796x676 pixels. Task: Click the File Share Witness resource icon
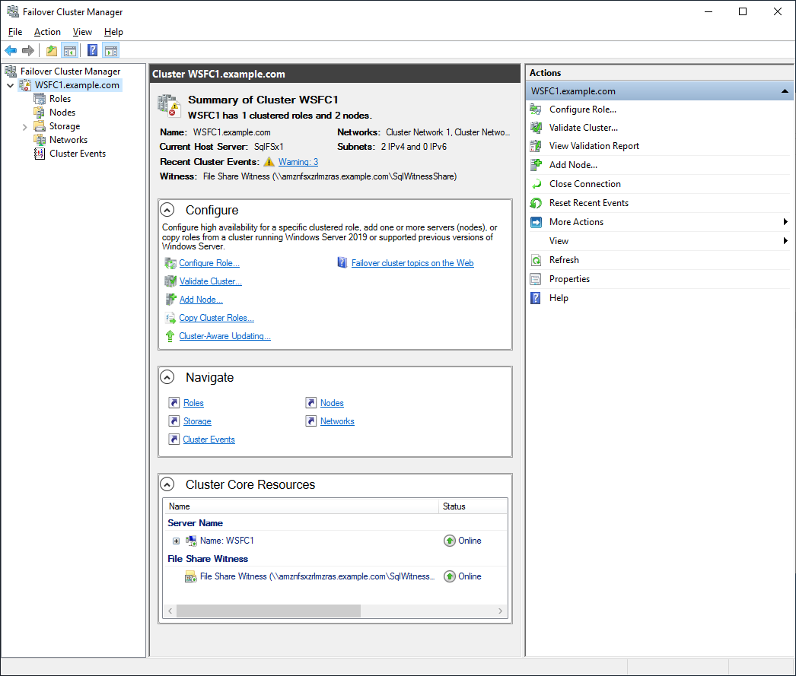(x=190, y=576)
